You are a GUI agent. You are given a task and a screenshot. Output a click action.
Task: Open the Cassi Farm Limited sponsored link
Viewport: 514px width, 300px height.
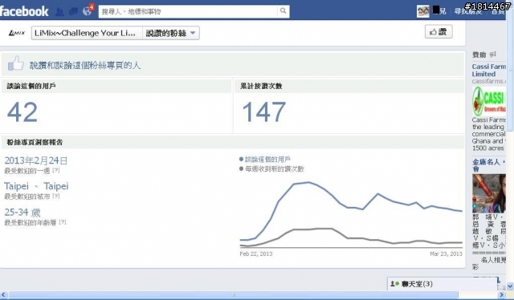coord(489,70)
